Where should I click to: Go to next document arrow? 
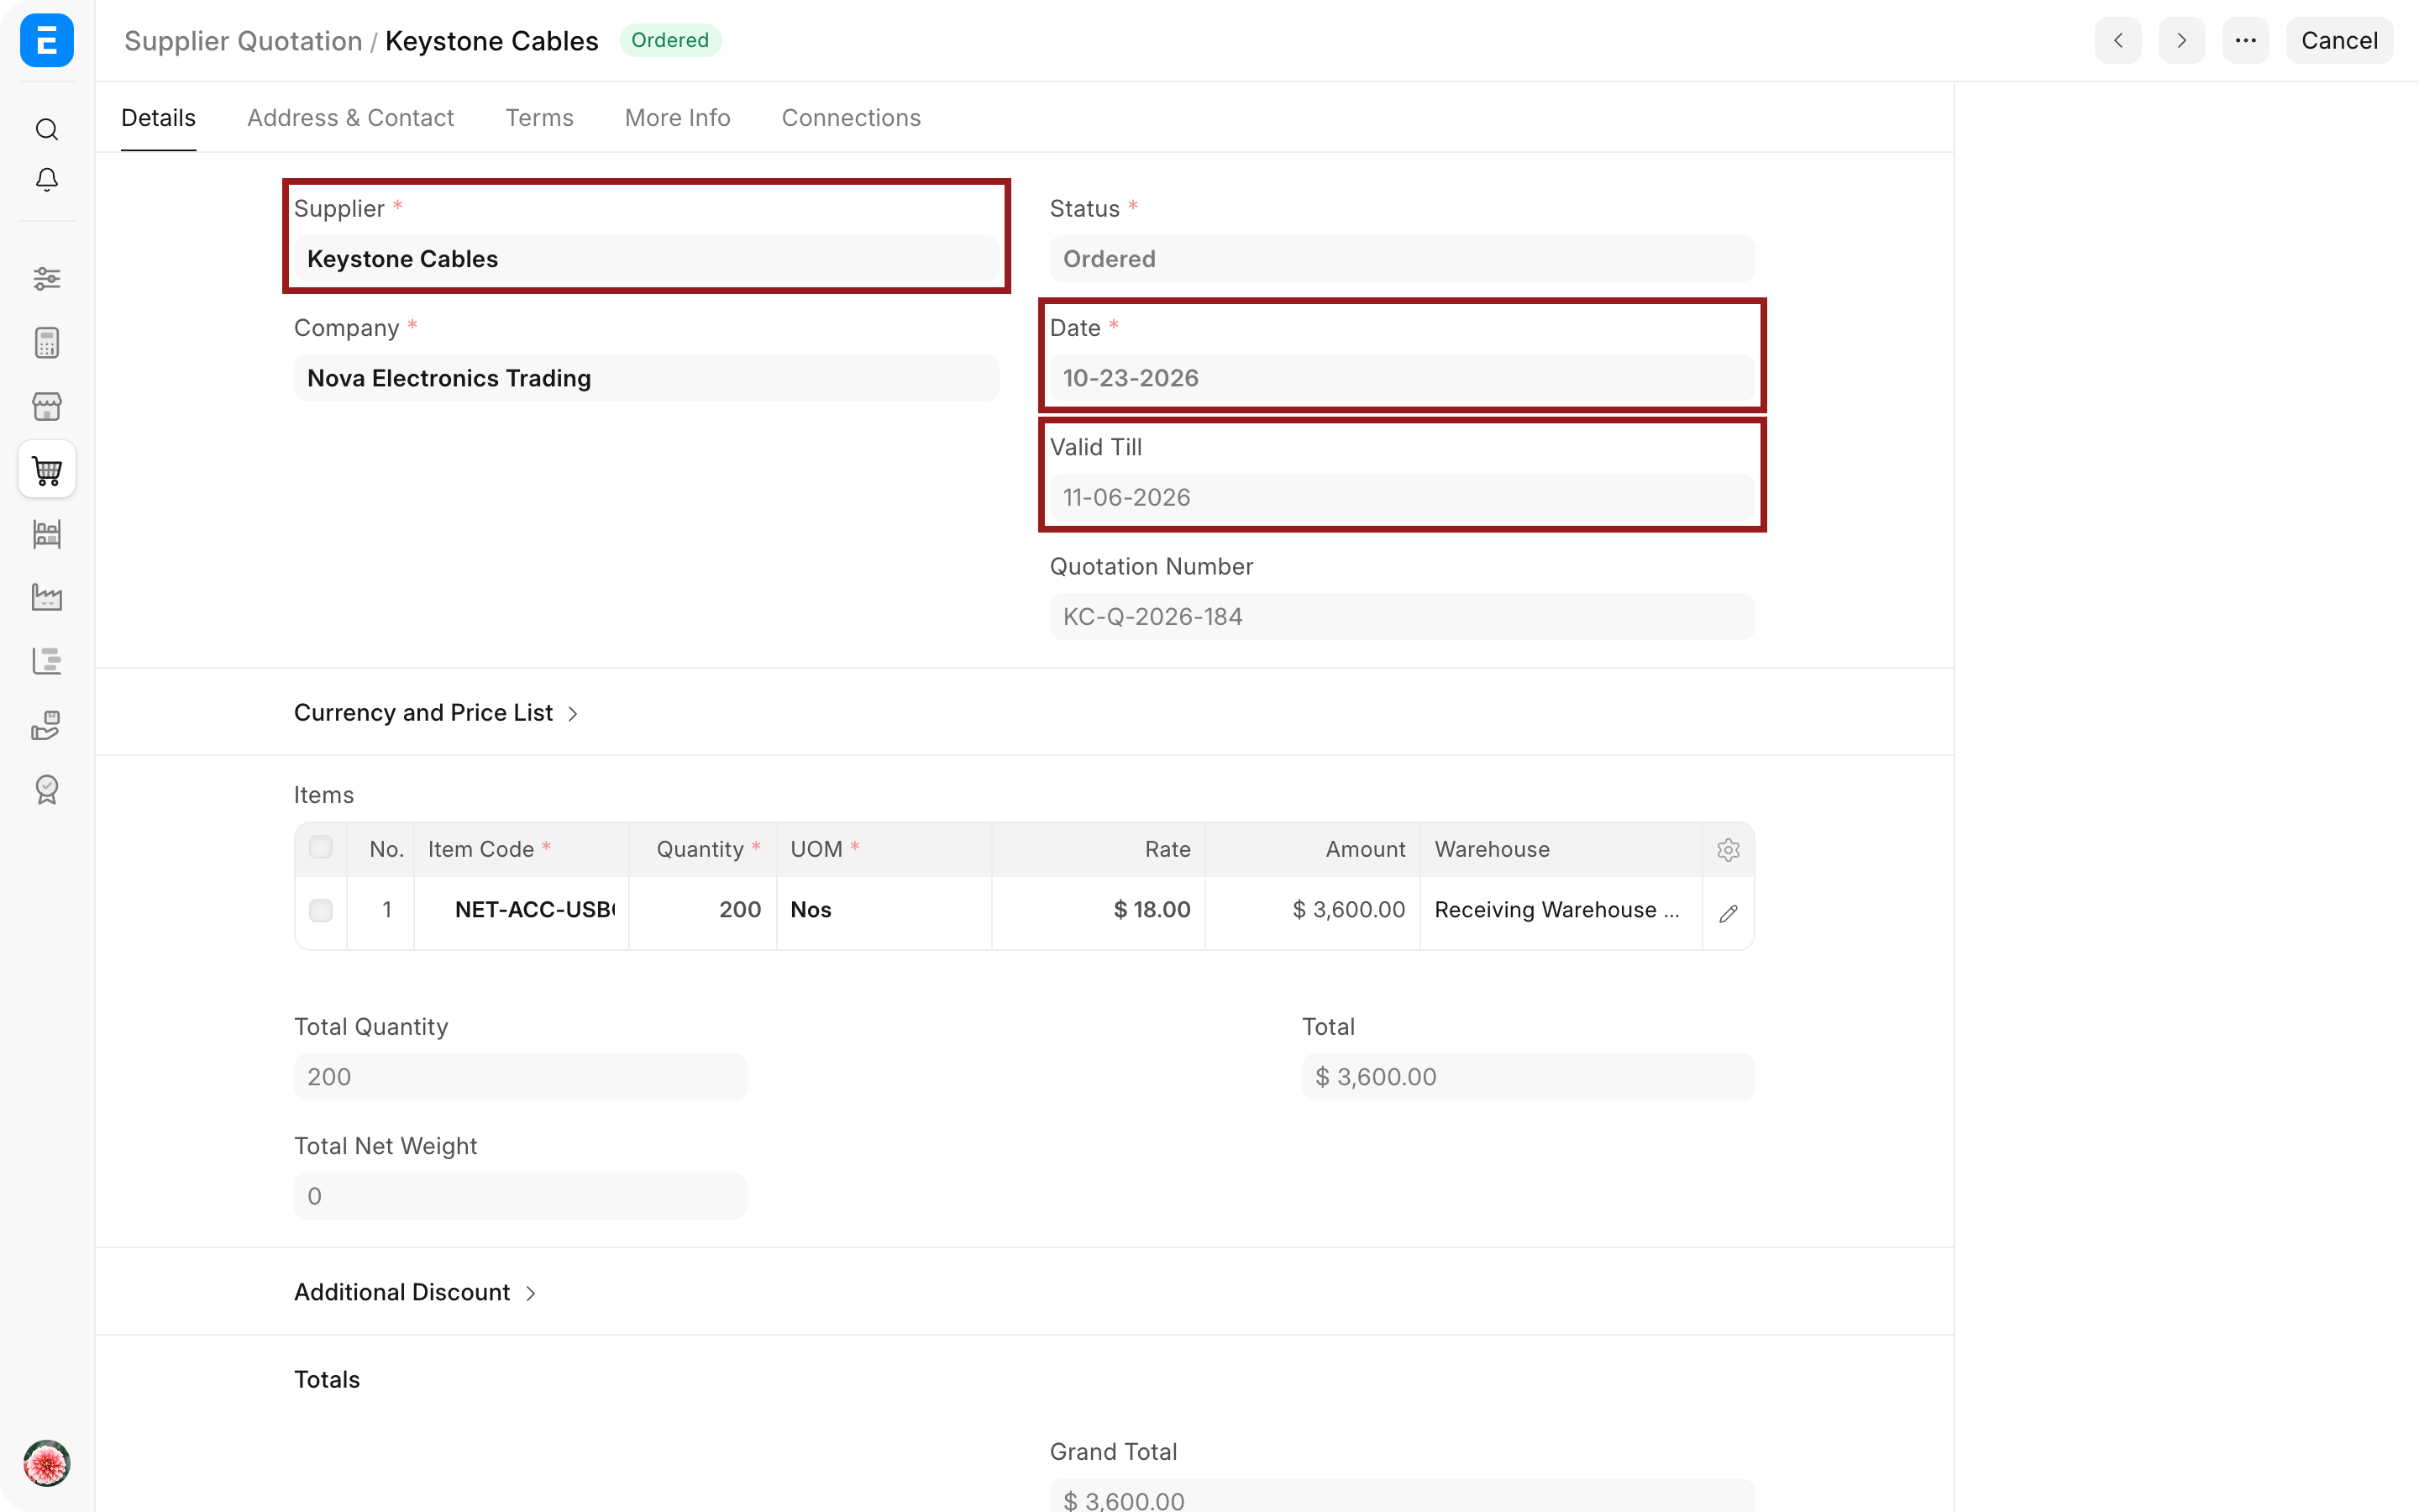tap(2182, 40)
